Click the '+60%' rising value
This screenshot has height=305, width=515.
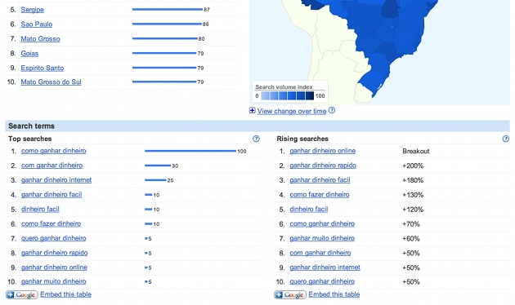pos(411,238)
